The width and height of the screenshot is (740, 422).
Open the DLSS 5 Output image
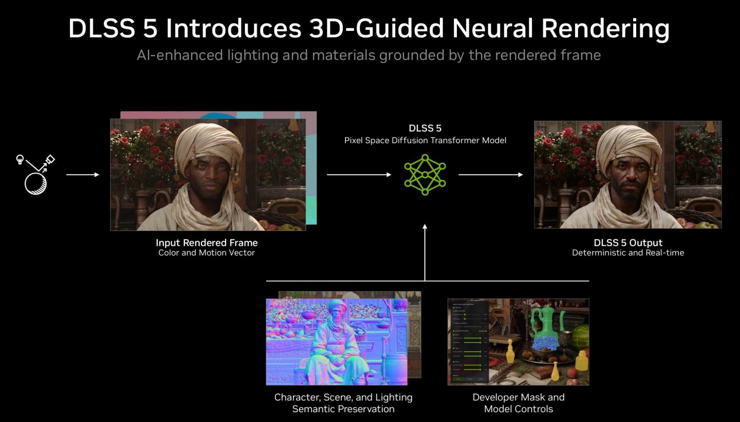628,175
